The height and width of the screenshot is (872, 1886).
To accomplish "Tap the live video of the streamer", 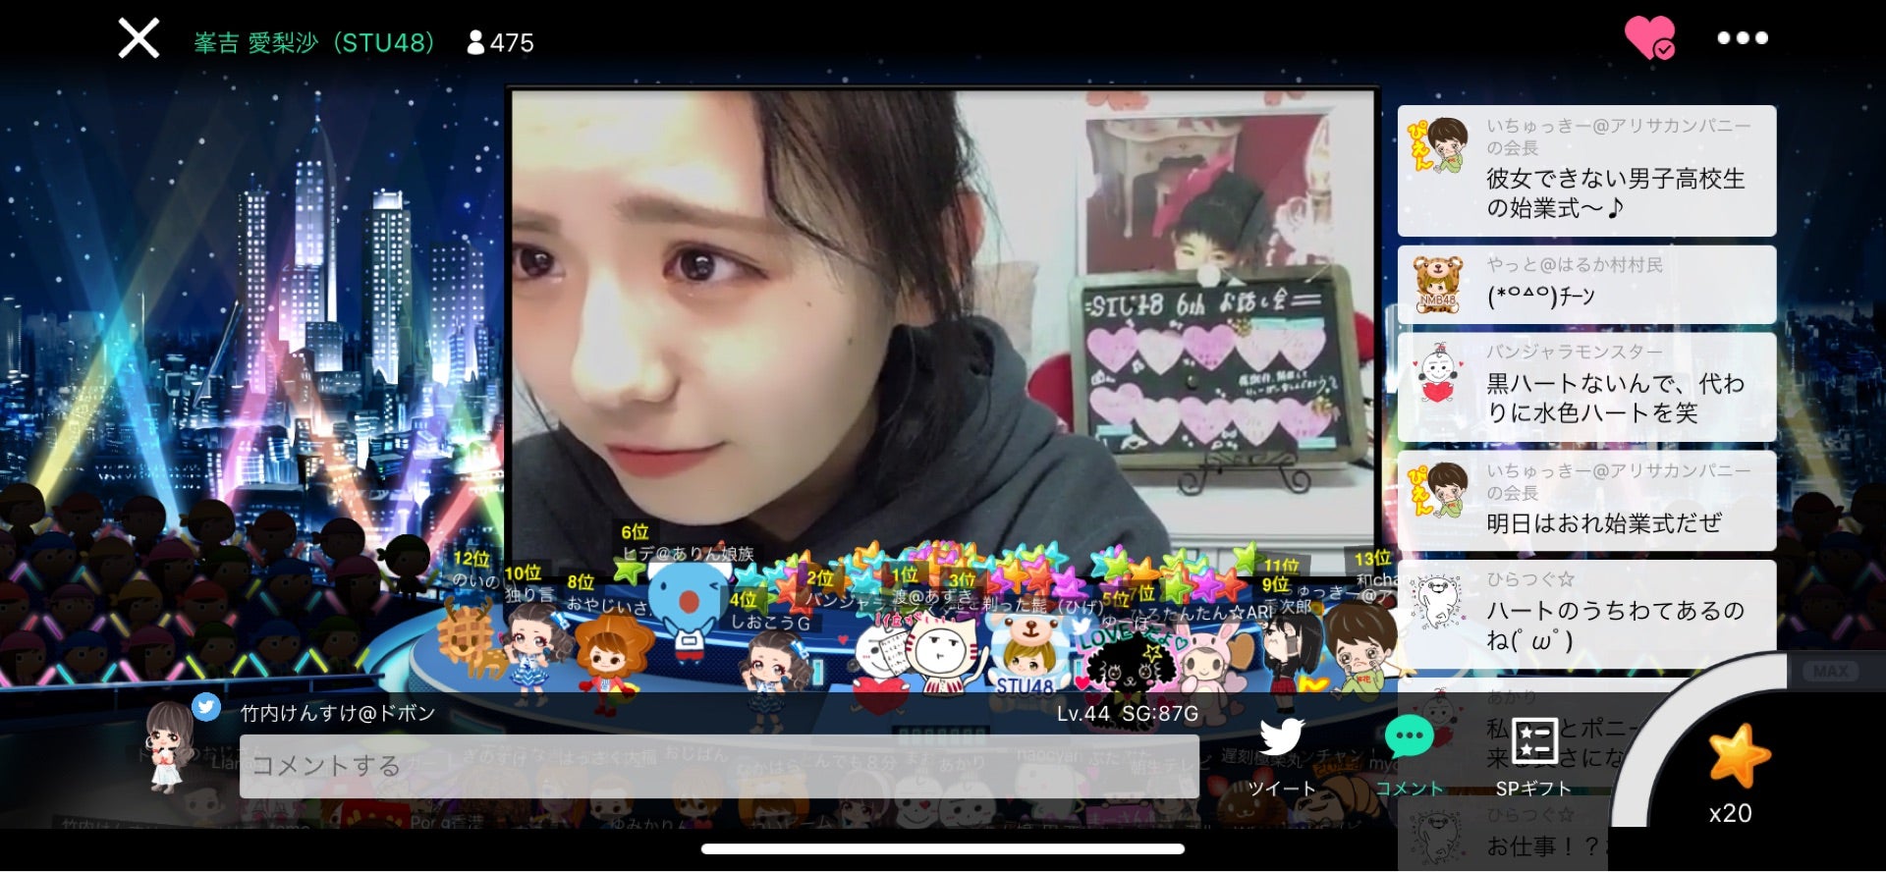I will (943, 334).
